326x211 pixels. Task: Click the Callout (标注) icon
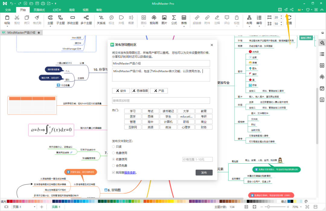111,18
